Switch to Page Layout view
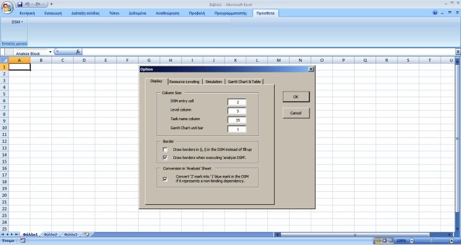 click(x=384, y=241)
